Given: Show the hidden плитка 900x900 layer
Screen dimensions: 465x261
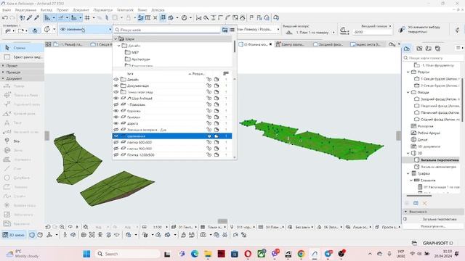Looking at the screenshot, I should click(116, 149).
